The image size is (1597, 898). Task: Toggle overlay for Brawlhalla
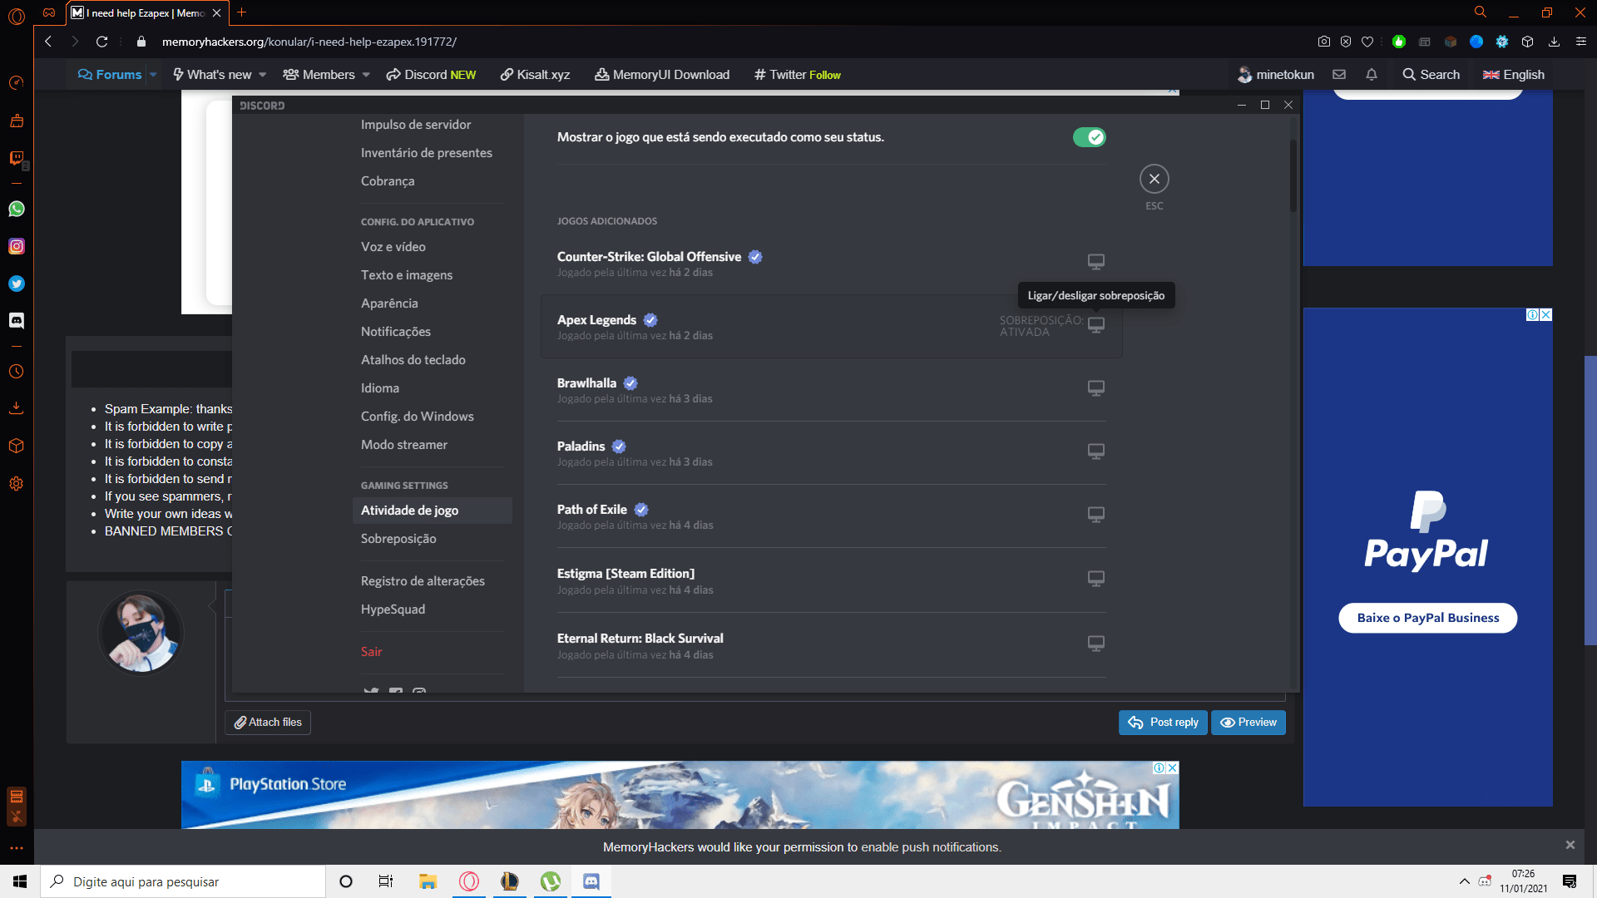1096,388
